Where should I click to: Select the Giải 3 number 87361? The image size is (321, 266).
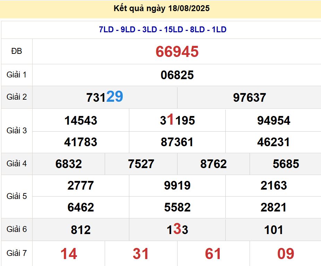coord(177,142)
